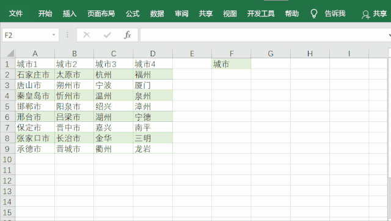The width and height of the screenshot is (391, 221).
Task: Click the share person icon button
Action: [x=365, y=15]
